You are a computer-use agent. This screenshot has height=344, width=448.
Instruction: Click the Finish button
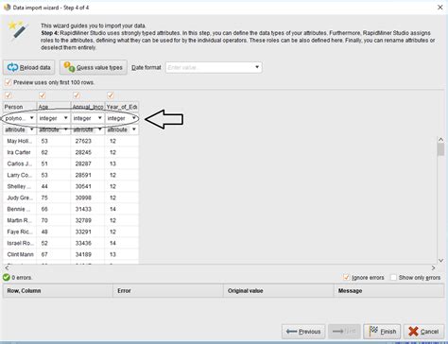[x=382, y=332]
